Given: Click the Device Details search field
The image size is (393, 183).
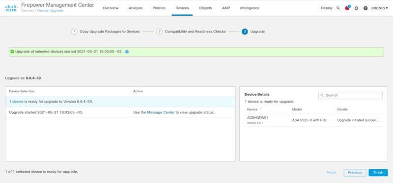Looking at the screenshot, I should 350,95.
